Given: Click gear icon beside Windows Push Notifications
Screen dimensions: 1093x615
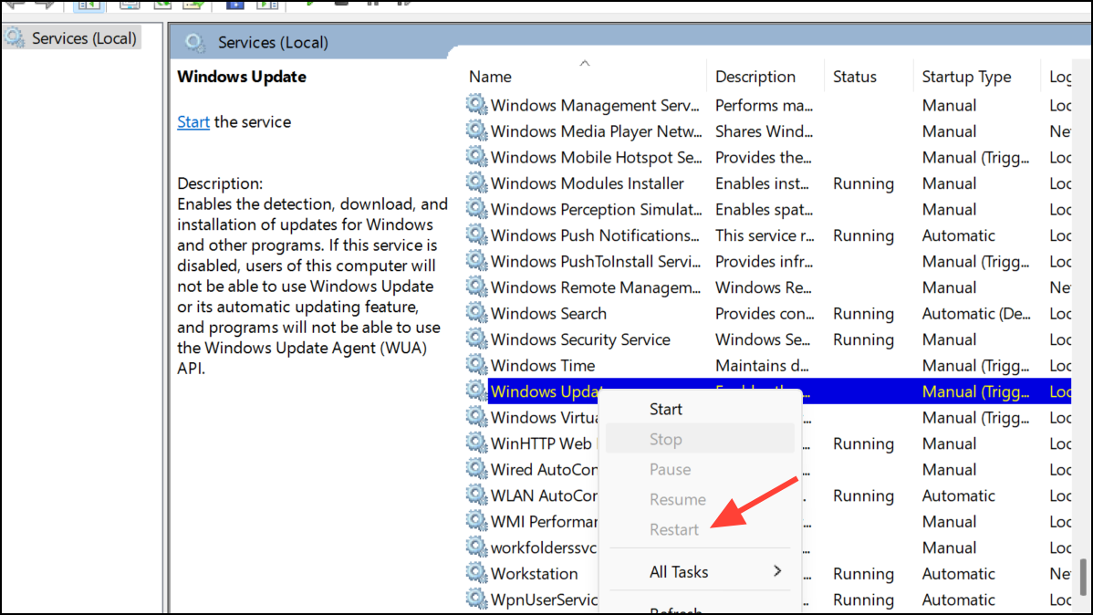Looking at the screenshot, I should click(477, 235).
